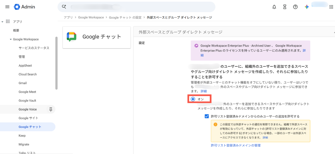Launch the Gemini sparkle icon
Viewport: 335px width, 154px height.
pyautogui.click(x=307, y=7)
